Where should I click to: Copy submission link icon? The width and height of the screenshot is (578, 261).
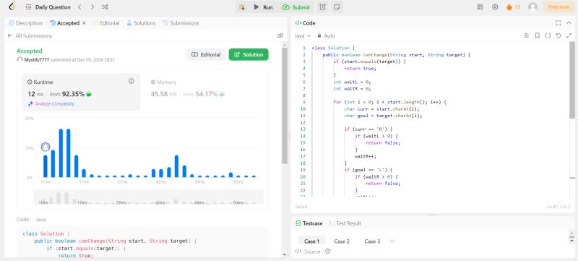[x=280, y=35]
